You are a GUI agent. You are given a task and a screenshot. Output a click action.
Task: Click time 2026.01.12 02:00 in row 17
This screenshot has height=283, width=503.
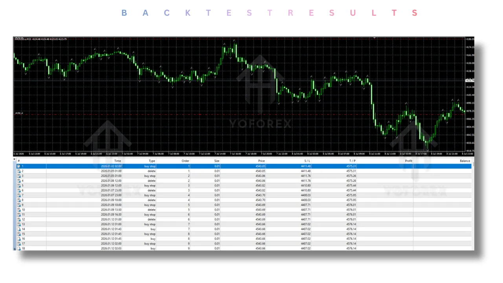[111, 244]
